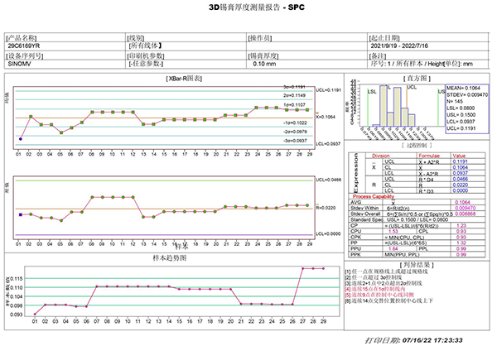The image size is (497, 346).
Task: Select the tallest histogram bar
Action: tap(384, 106)
